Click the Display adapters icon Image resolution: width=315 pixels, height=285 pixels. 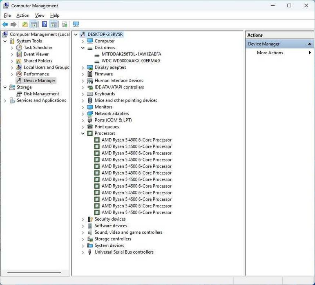click(x=90, y=67)
